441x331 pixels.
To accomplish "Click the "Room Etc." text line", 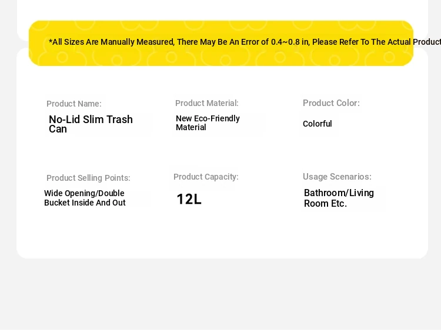I will (325, 204).
